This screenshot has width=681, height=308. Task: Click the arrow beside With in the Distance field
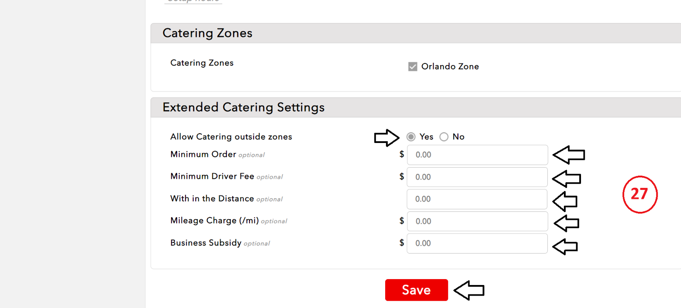565,201
